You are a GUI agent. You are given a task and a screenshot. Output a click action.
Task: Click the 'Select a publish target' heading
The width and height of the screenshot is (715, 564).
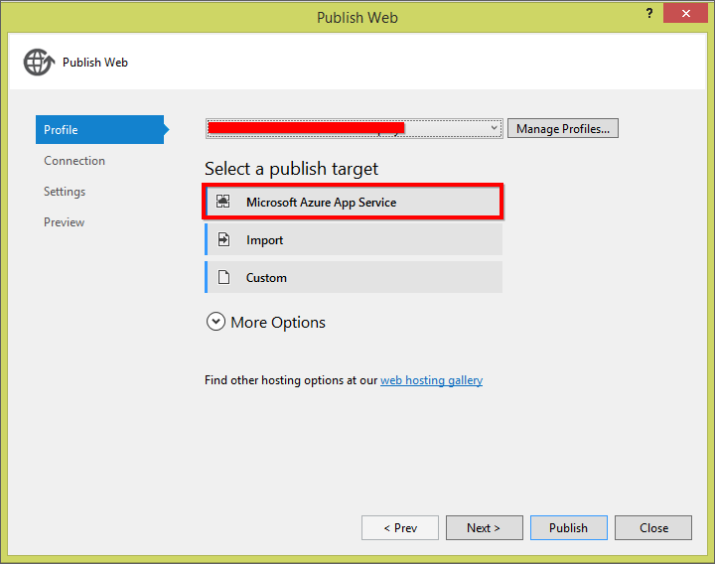(x=291, y=169)
